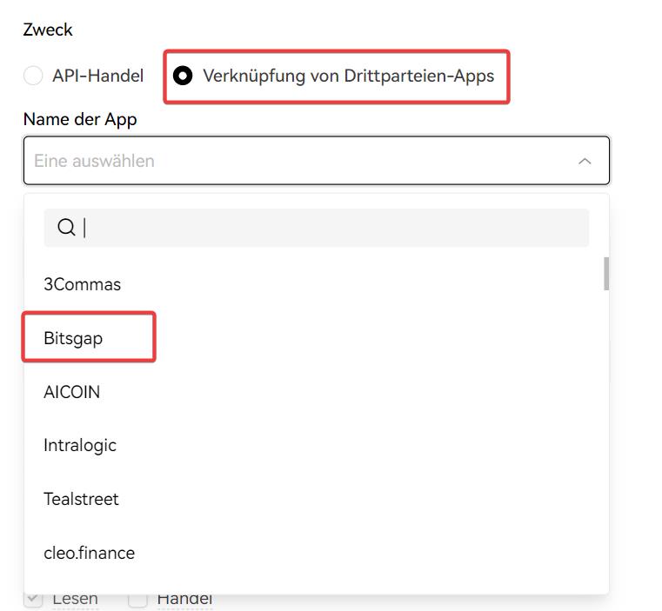
Task: Focus the search field in the dropdown
Action: [x=331, y=228]
